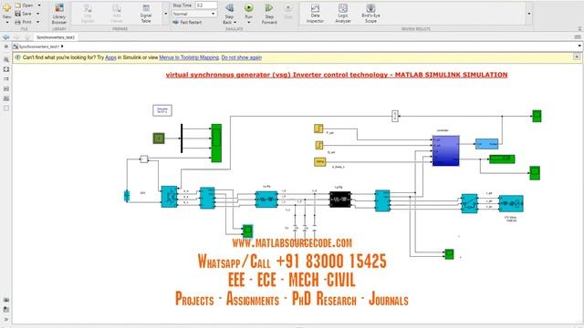The image size is (584, 328).
Task: Toggle Fast Restart
Action: click(x=187, y=22)
